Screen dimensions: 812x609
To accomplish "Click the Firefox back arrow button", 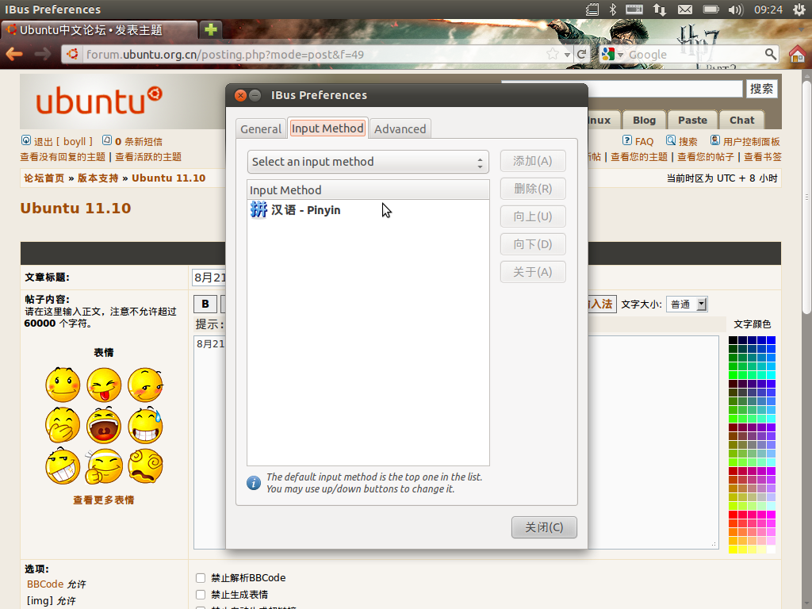I will [x=14, y=54].
